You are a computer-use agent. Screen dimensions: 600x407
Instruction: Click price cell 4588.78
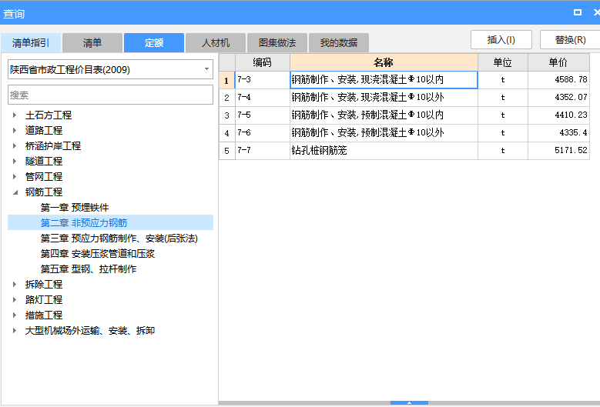(x=558, y=80)
